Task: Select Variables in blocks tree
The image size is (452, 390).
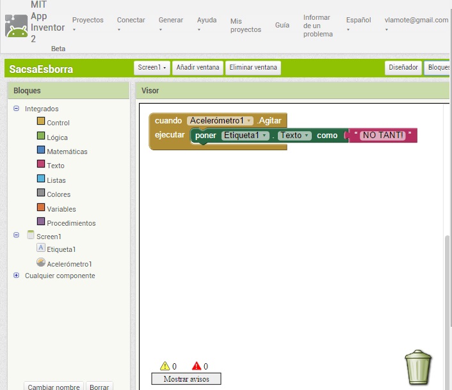Action: pyautogui.click(x=61, y=209)
